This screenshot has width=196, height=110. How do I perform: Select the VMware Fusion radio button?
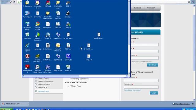coord(36,78)
